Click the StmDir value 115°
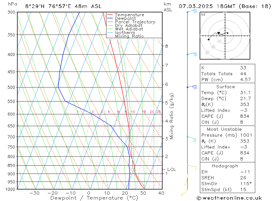The width and height of the screenshot is (275, 201). click(246, 183)
